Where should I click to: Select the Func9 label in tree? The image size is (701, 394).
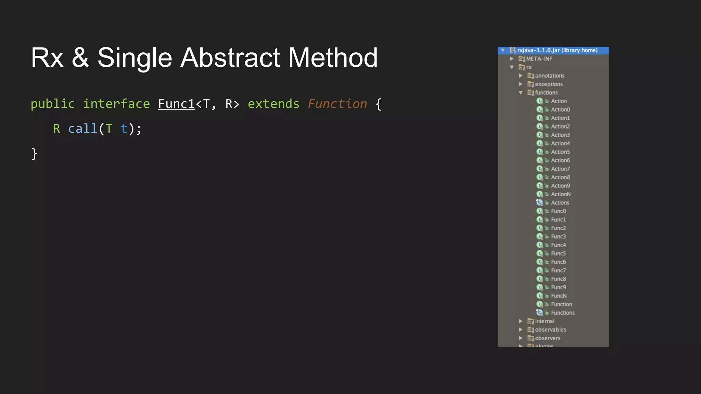[x=558, y=287]
